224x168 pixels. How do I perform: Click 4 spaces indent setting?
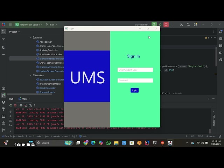(x=211, y=136)
